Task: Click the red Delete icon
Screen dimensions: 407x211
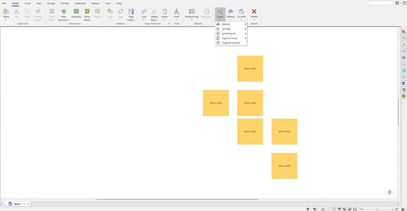Action: point(254,11)
